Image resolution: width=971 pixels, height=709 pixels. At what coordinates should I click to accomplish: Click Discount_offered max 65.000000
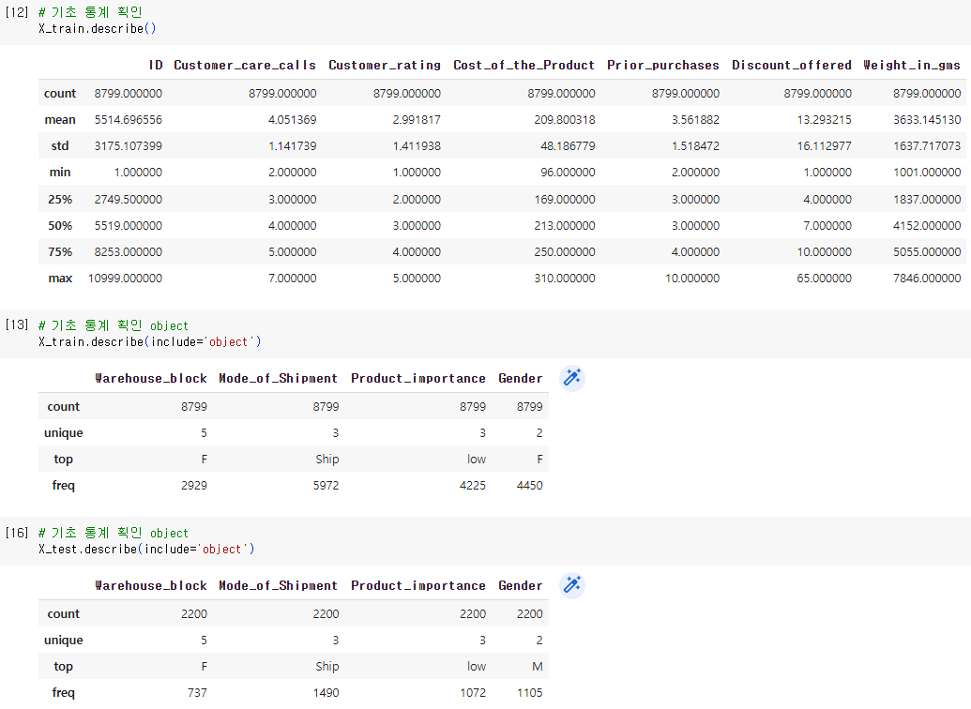click(825, 279)
